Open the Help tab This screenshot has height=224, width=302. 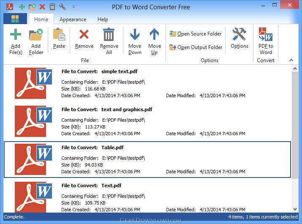(103, 19)
